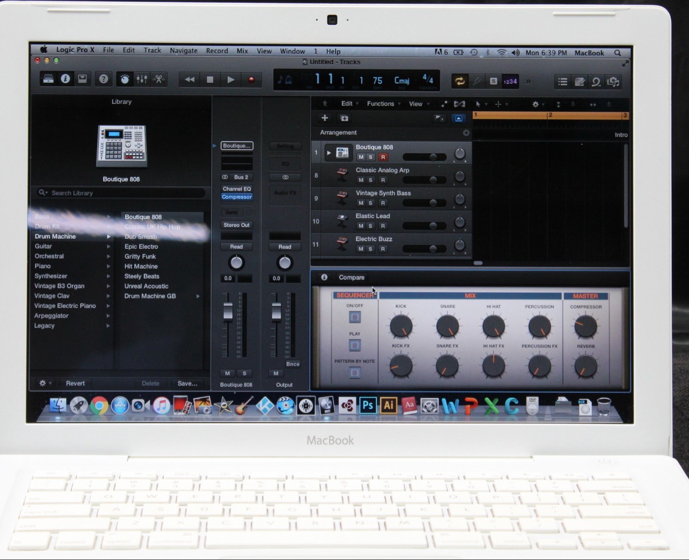The image size is (689, 560).
Task: Solo the Boutique 808 track
Action: [x=370, y=157]
